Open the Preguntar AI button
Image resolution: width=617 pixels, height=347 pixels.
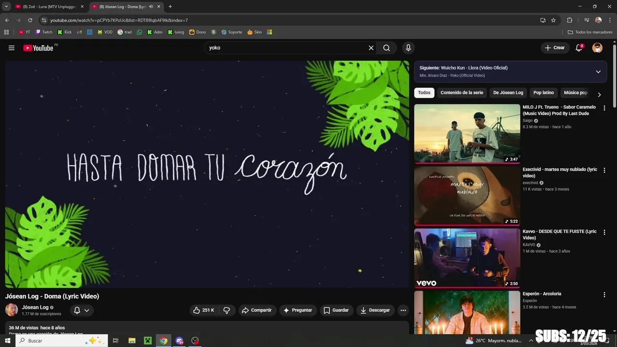tap(298, 310)
